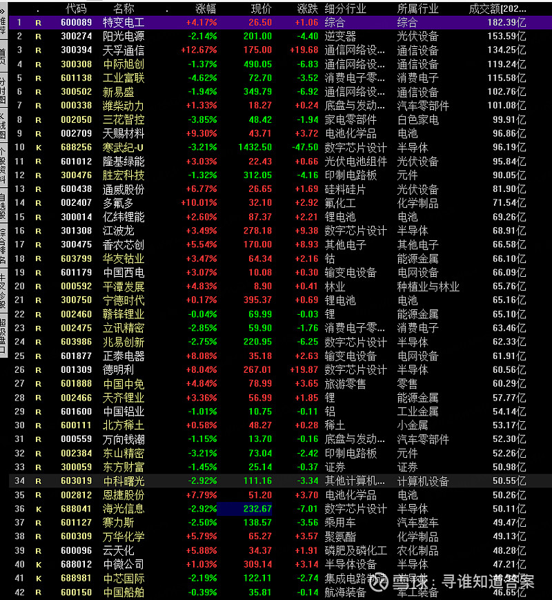Image resolution: width=552 pixels, height=600 pixels.
Task: Click the R marker on the 德明利 row
Action: pyautogui.click(x=38, y=370)
